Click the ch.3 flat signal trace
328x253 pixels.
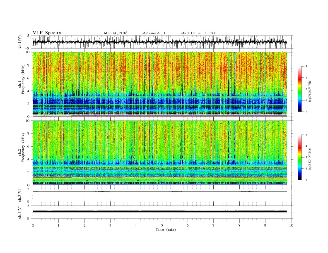point(159,192)
